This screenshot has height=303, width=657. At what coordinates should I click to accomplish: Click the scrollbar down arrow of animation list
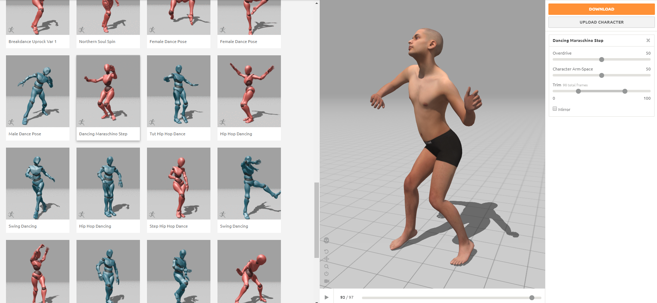tap(317, 302)
